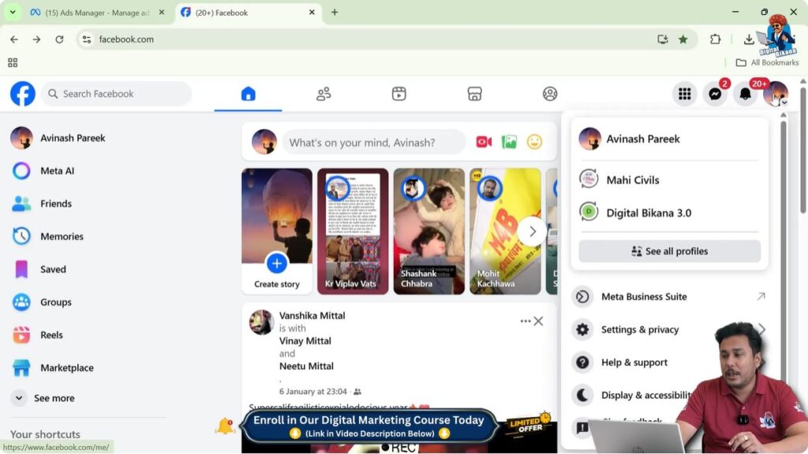
Task: Go back in browser history
Action: (x=14, y=39)
